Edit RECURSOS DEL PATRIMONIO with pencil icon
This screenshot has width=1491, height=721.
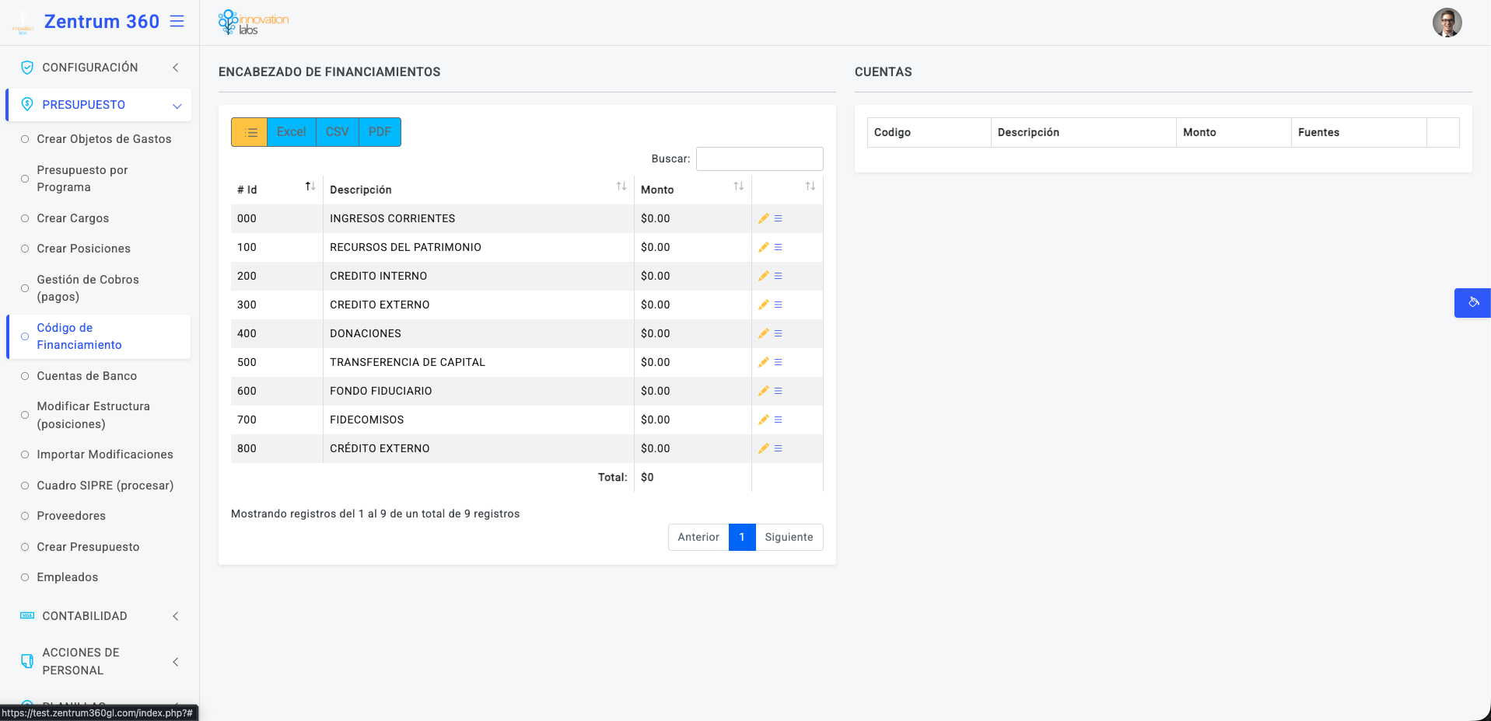[x=764, y=247]
